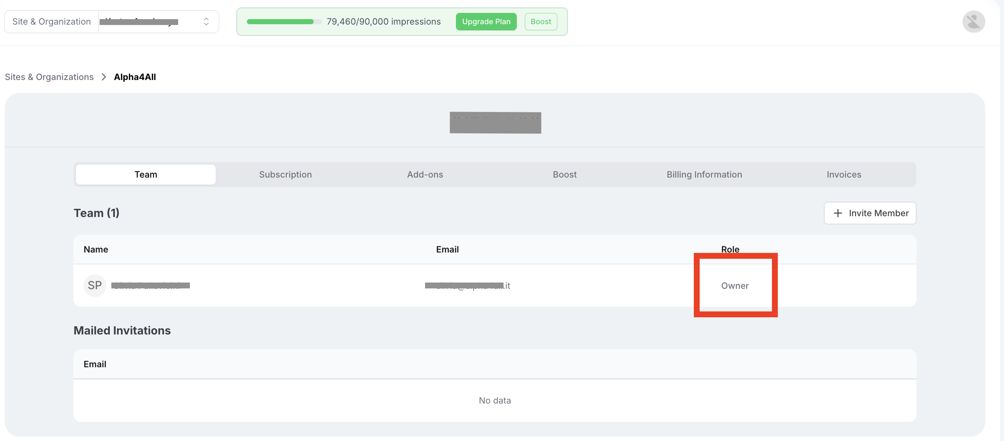Click the SP member avatar circle
The image size is (1004, 441).
[95, 285]
